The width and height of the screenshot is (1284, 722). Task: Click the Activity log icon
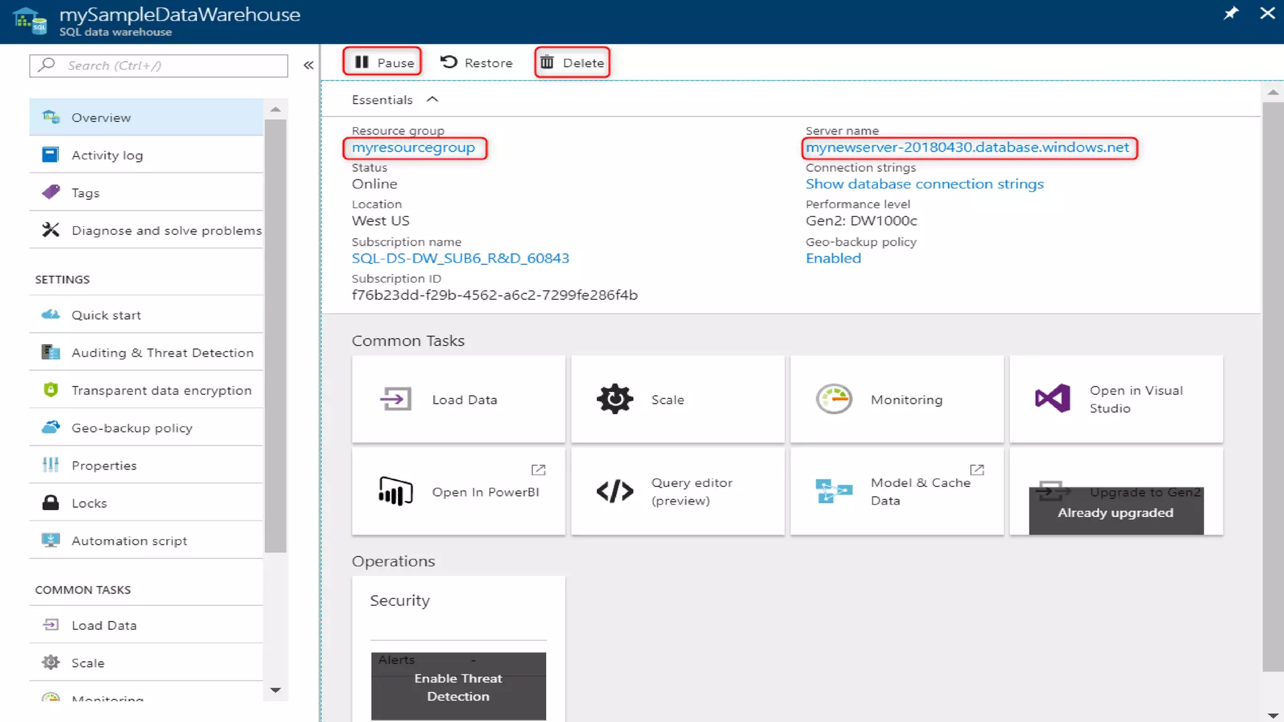pos(51,154)
